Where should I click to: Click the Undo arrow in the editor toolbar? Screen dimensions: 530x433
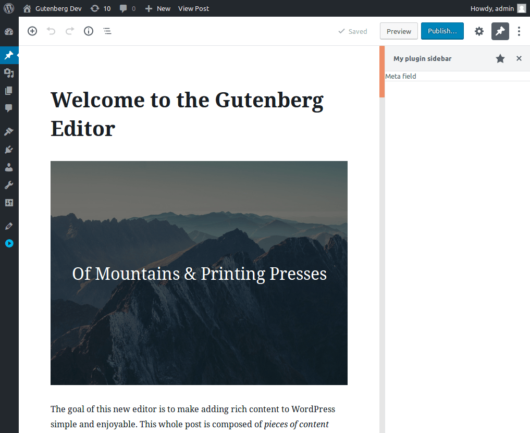51,31
